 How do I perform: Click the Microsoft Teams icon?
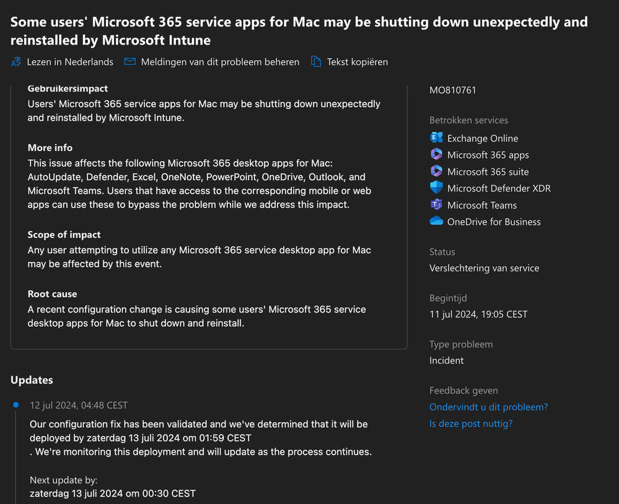(436, 205)
